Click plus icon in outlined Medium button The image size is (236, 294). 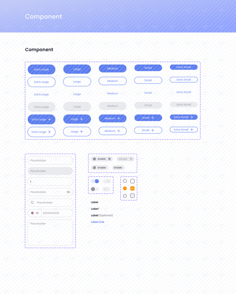tap(119, 131)
